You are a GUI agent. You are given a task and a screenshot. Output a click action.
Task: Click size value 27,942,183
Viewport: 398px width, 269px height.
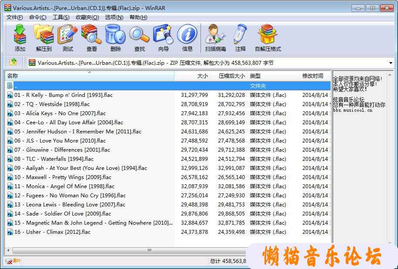point(194,113)
